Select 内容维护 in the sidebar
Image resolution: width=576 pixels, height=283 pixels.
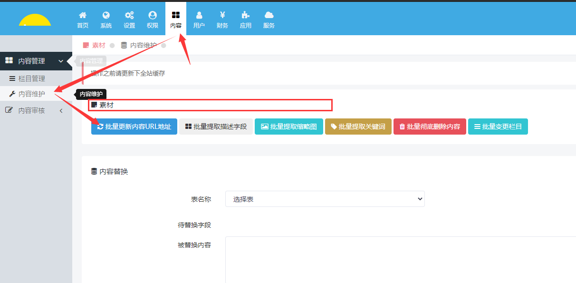coord(31,94)
